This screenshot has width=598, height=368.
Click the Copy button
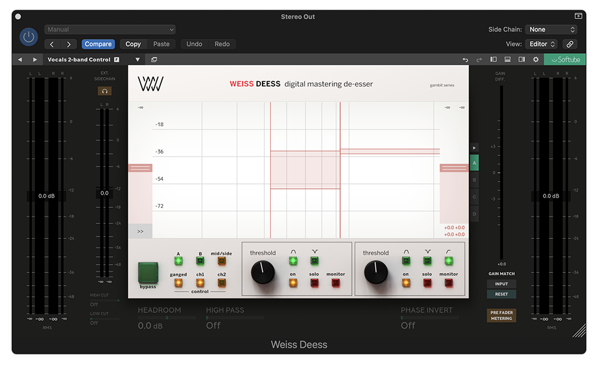(133, 44)
